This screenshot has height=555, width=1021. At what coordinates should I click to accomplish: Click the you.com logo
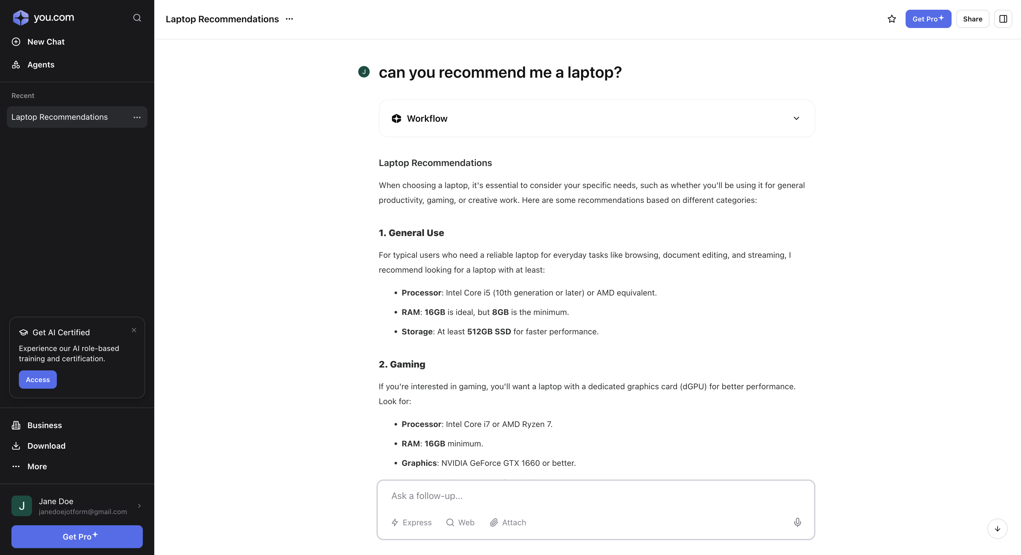tap(43, 17)
